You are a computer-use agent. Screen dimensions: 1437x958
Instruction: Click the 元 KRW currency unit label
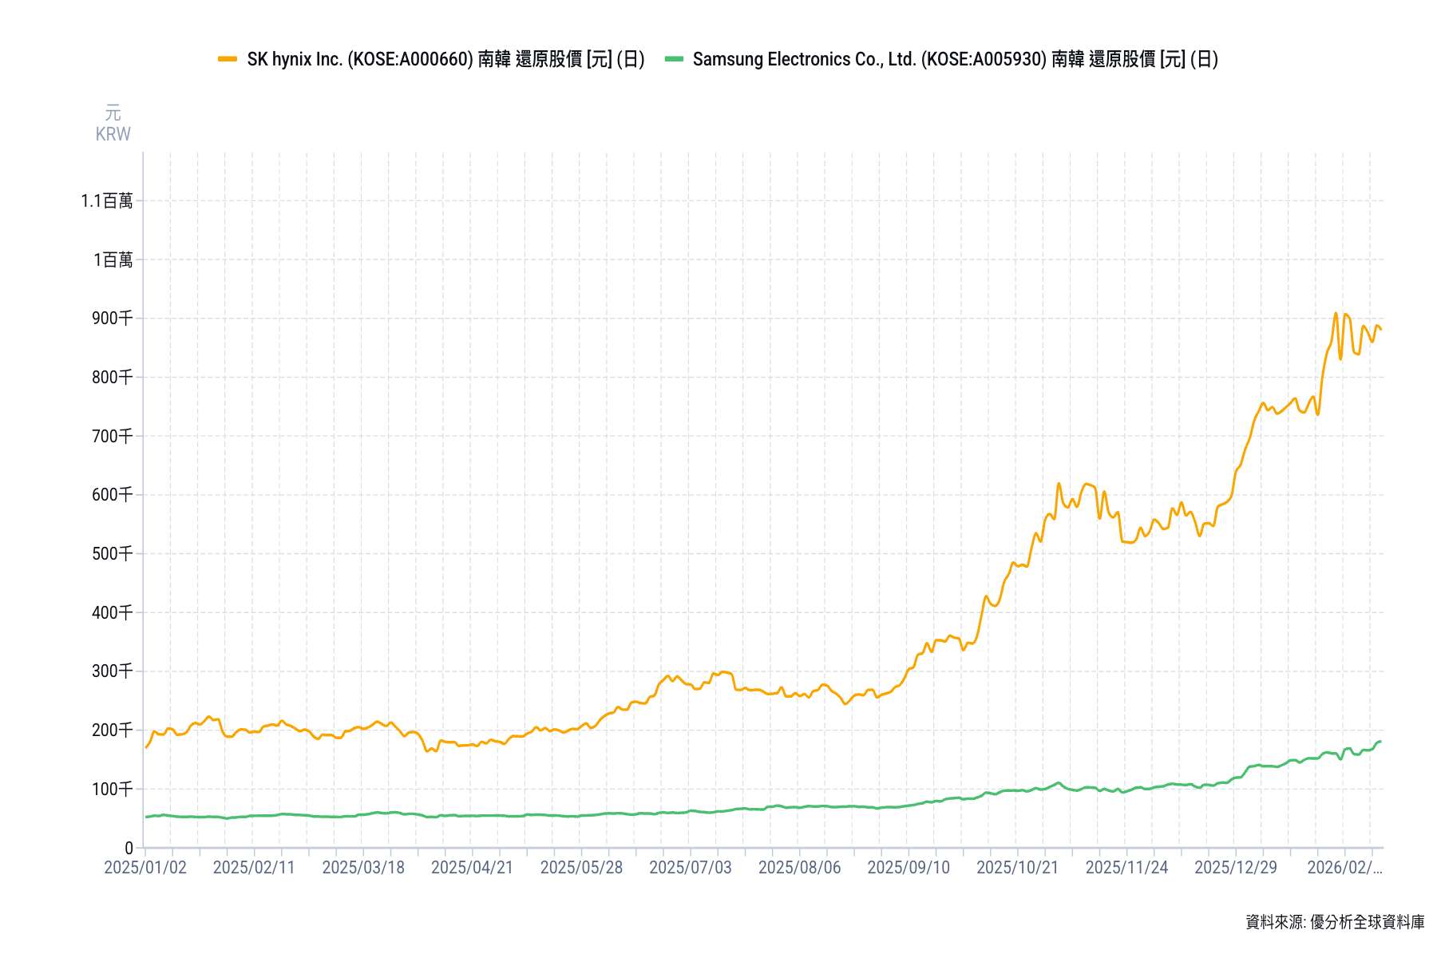(x=113, y=124)
